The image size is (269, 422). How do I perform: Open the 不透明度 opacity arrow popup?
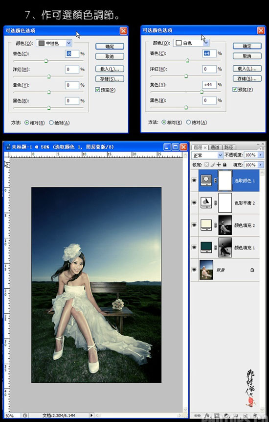(260, 155)
